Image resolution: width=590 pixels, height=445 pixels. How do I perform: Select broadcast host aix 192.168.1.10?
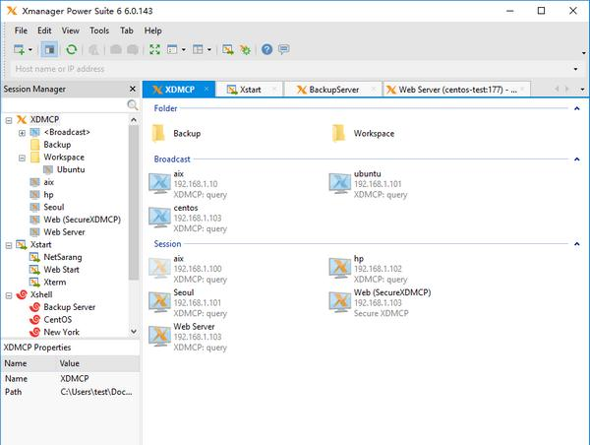click(160, 183)
